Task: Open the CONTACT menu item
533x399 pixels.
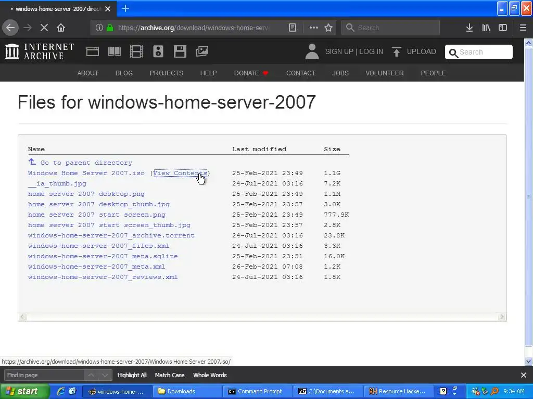Action: [301, 73]
